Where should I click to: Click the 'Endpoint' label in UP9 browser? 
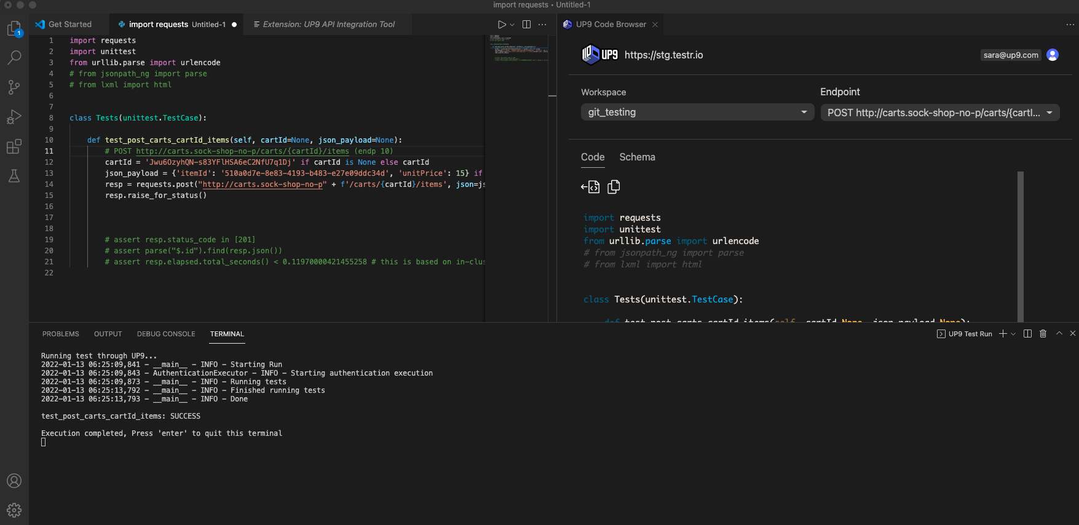click(x=840, y=92)
